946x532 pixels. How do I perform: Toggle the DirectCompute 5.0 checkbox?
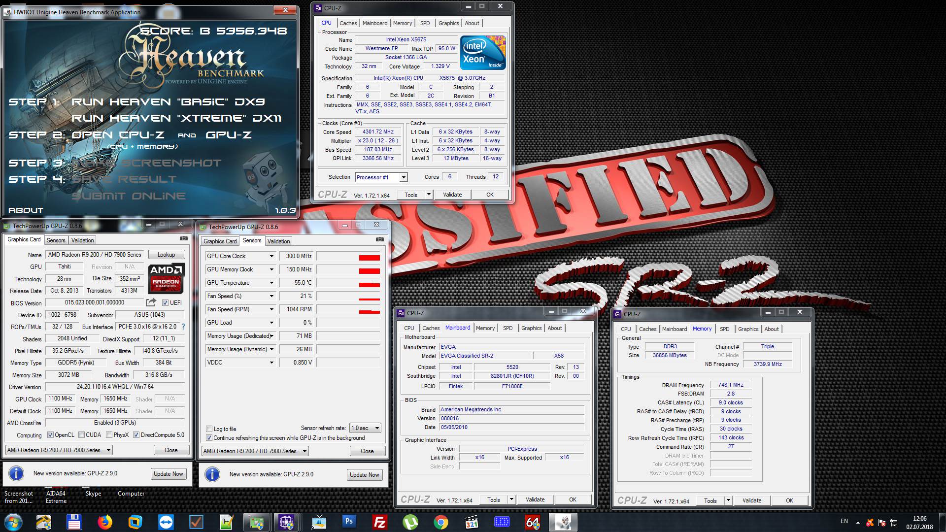(x=136, y=435)
